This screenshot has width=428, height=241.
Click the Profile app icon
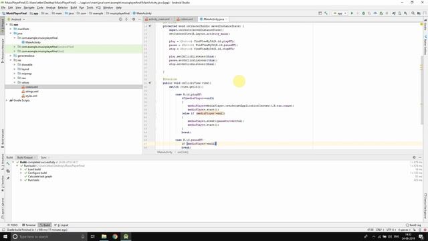click(x=375, y=13)
